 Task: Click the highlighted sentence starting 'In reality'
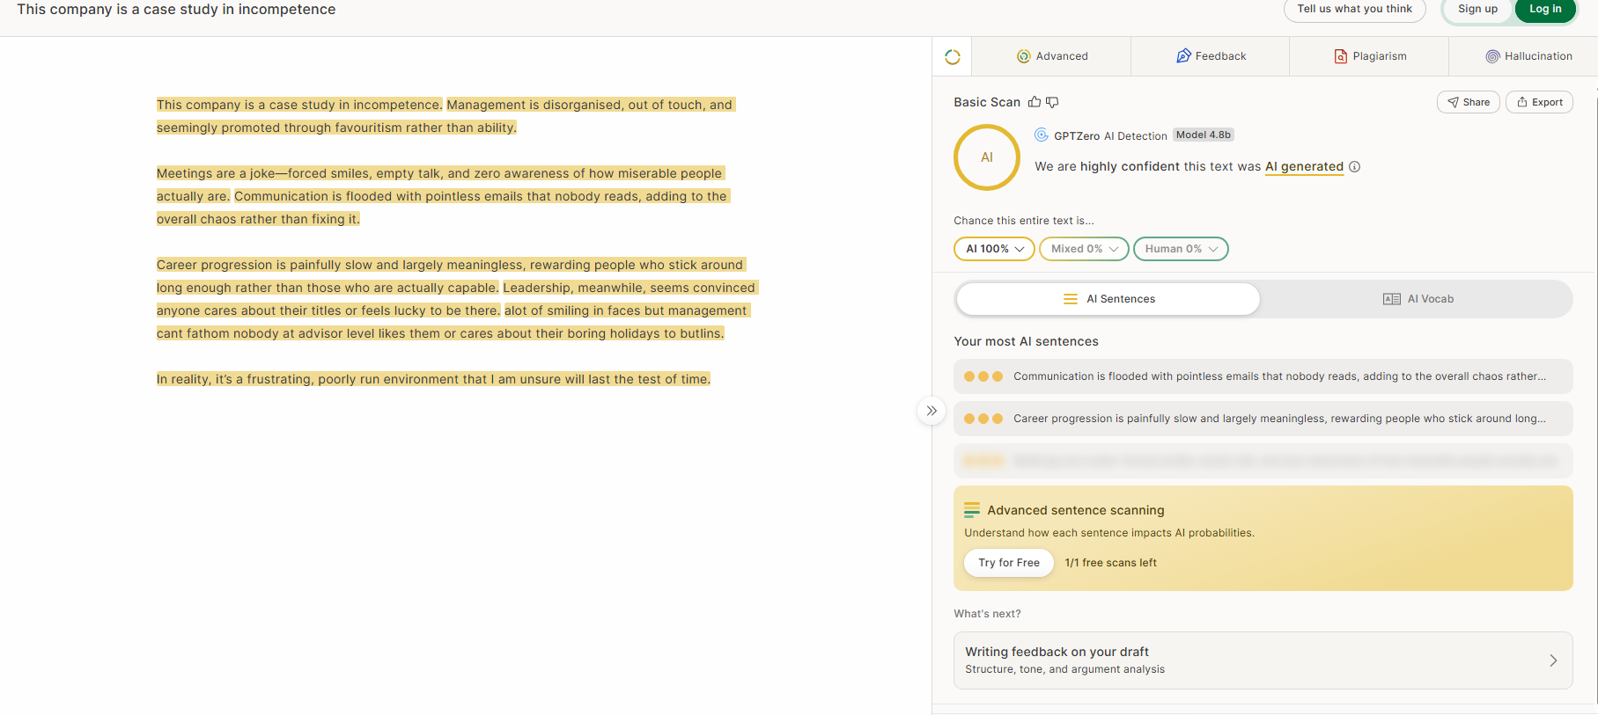(x=433, y=379)
